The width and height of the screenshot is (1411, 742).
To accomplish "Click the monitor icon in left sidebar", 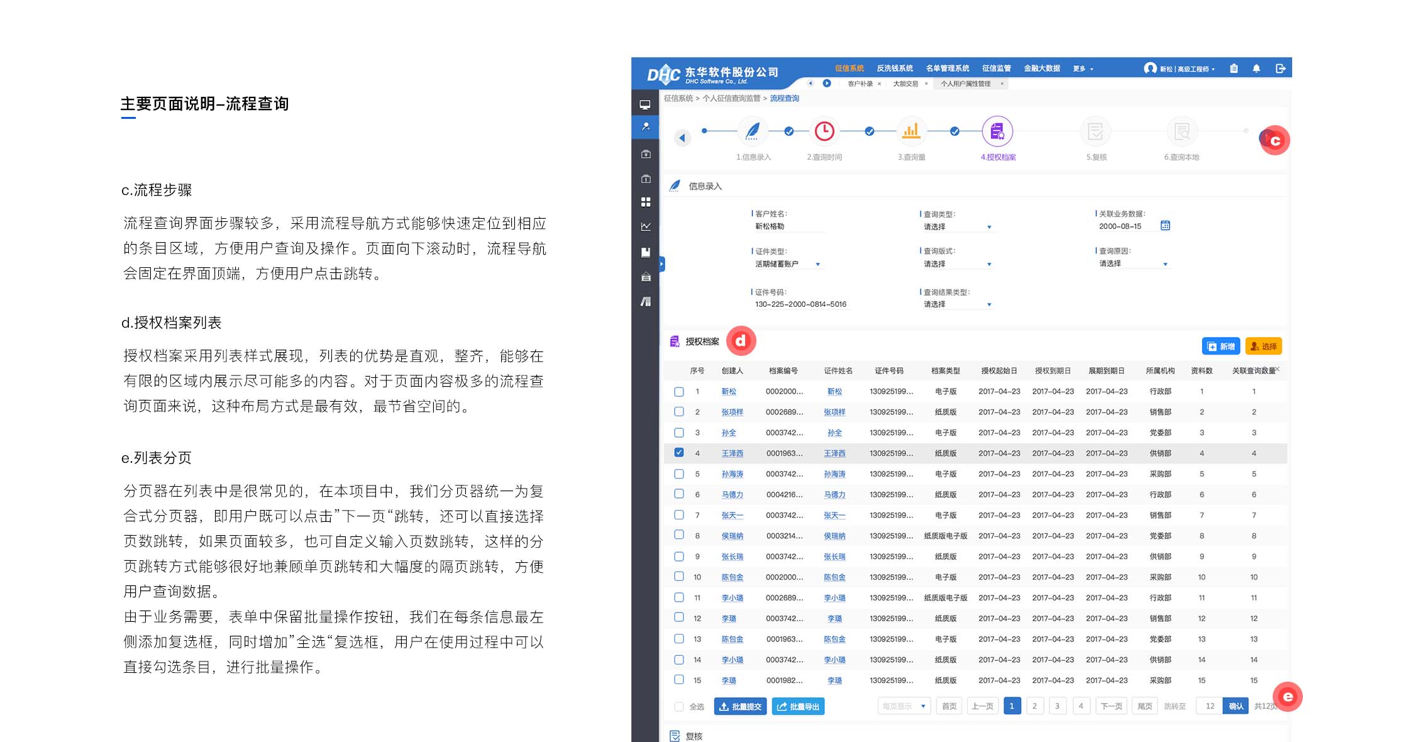I will (645, 104).
